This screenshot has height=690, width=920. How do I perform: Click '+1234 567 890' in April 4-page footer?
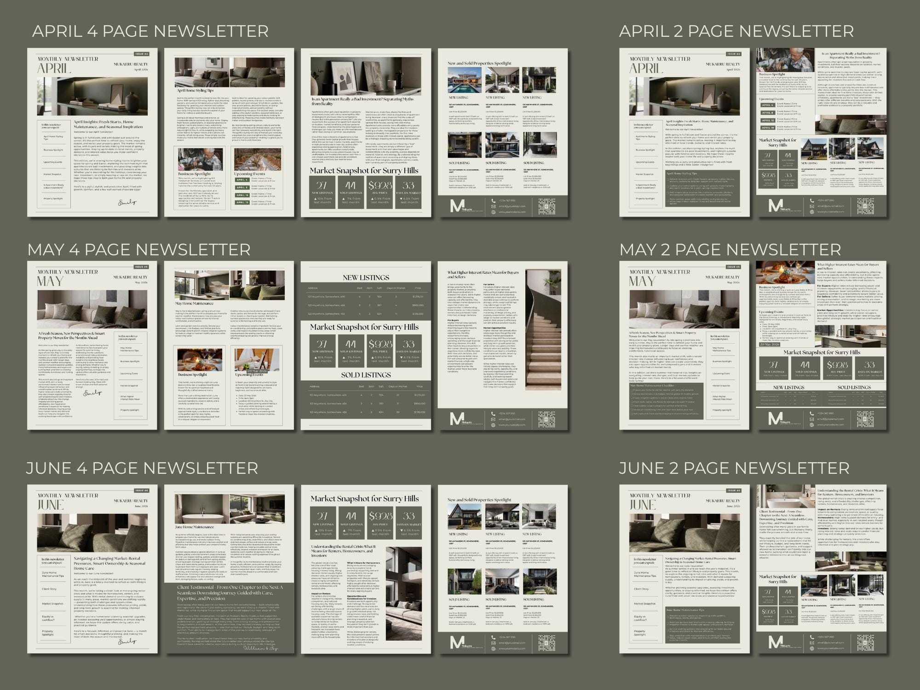[x=507, y=201]
